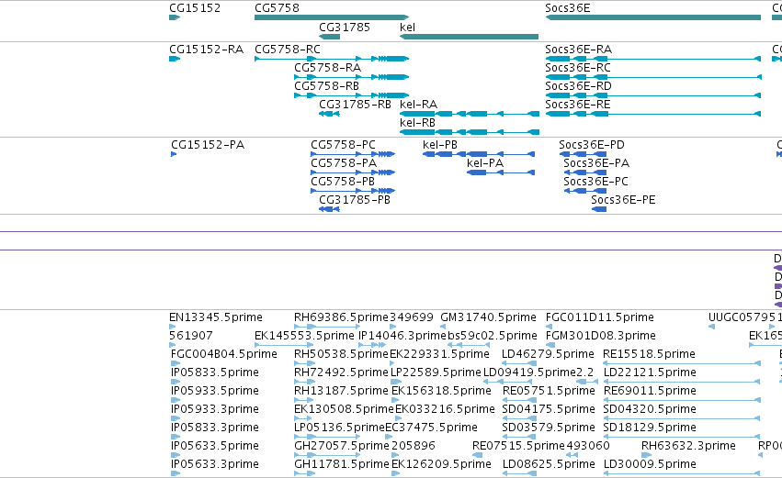This screenshot has width=782, height=478.
Task: Click EST EC37475.5prime
Action: pos(431,428)
